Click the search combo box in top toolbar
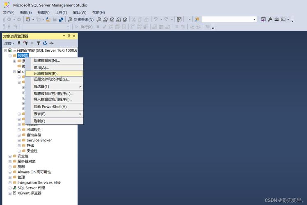This screenshot has width=307, height=205. (229, 19)
